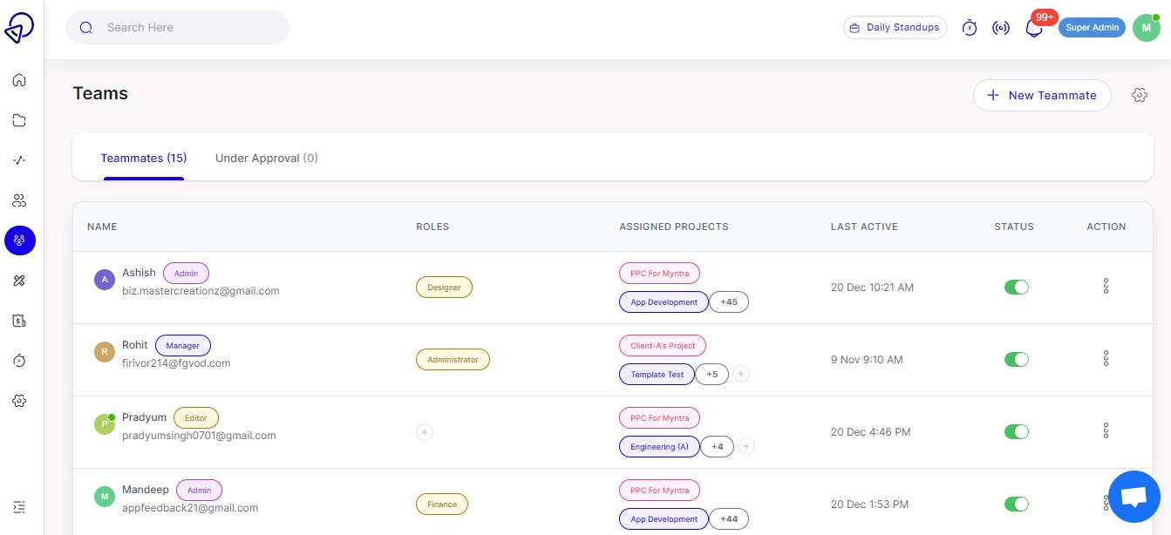This screenshot has height=535, width=1171.
Task: Click the New Teammate button
Action: [x=1042, y=95]
